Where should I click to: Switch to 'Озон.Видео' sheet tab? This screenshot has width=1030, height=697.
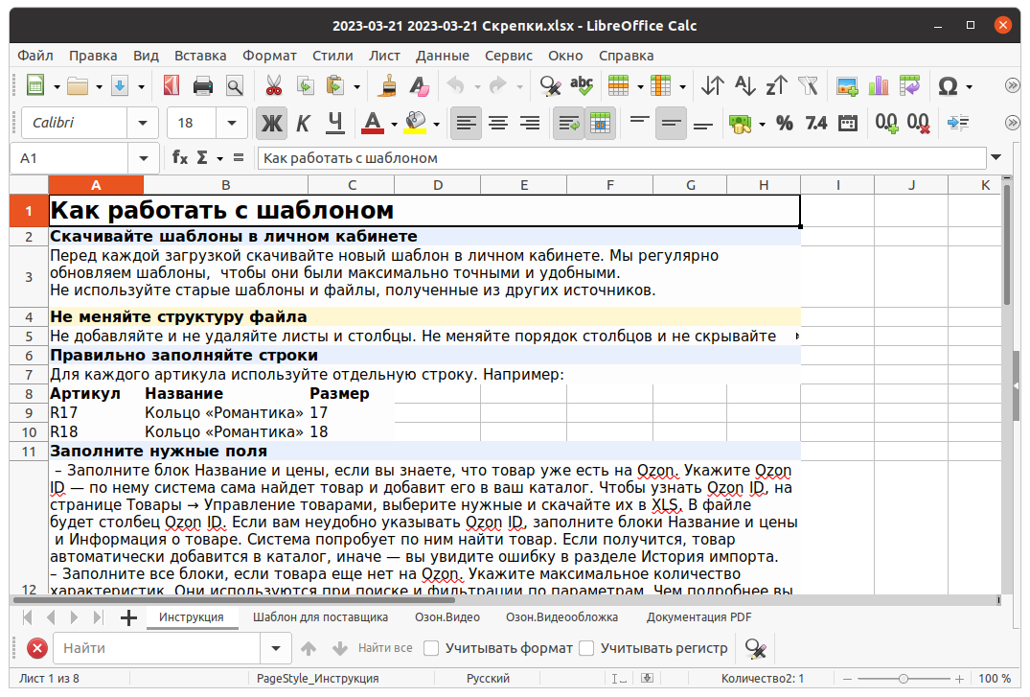click(447, 616)
